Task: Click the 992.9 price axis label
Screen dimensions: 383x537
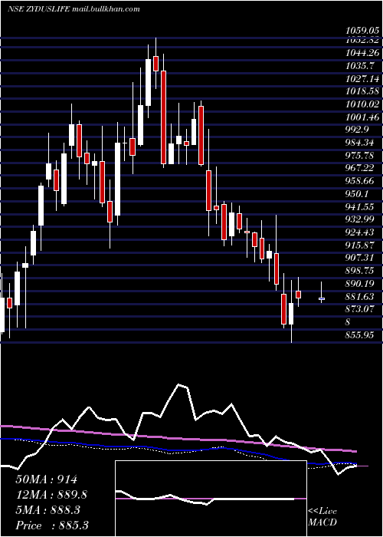Action: click(x=357, y=130)
